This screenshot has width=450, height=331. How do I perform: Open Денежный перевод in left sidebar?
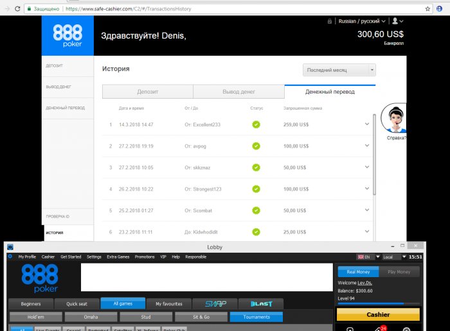pyautogui.click(x=67, y=108)
